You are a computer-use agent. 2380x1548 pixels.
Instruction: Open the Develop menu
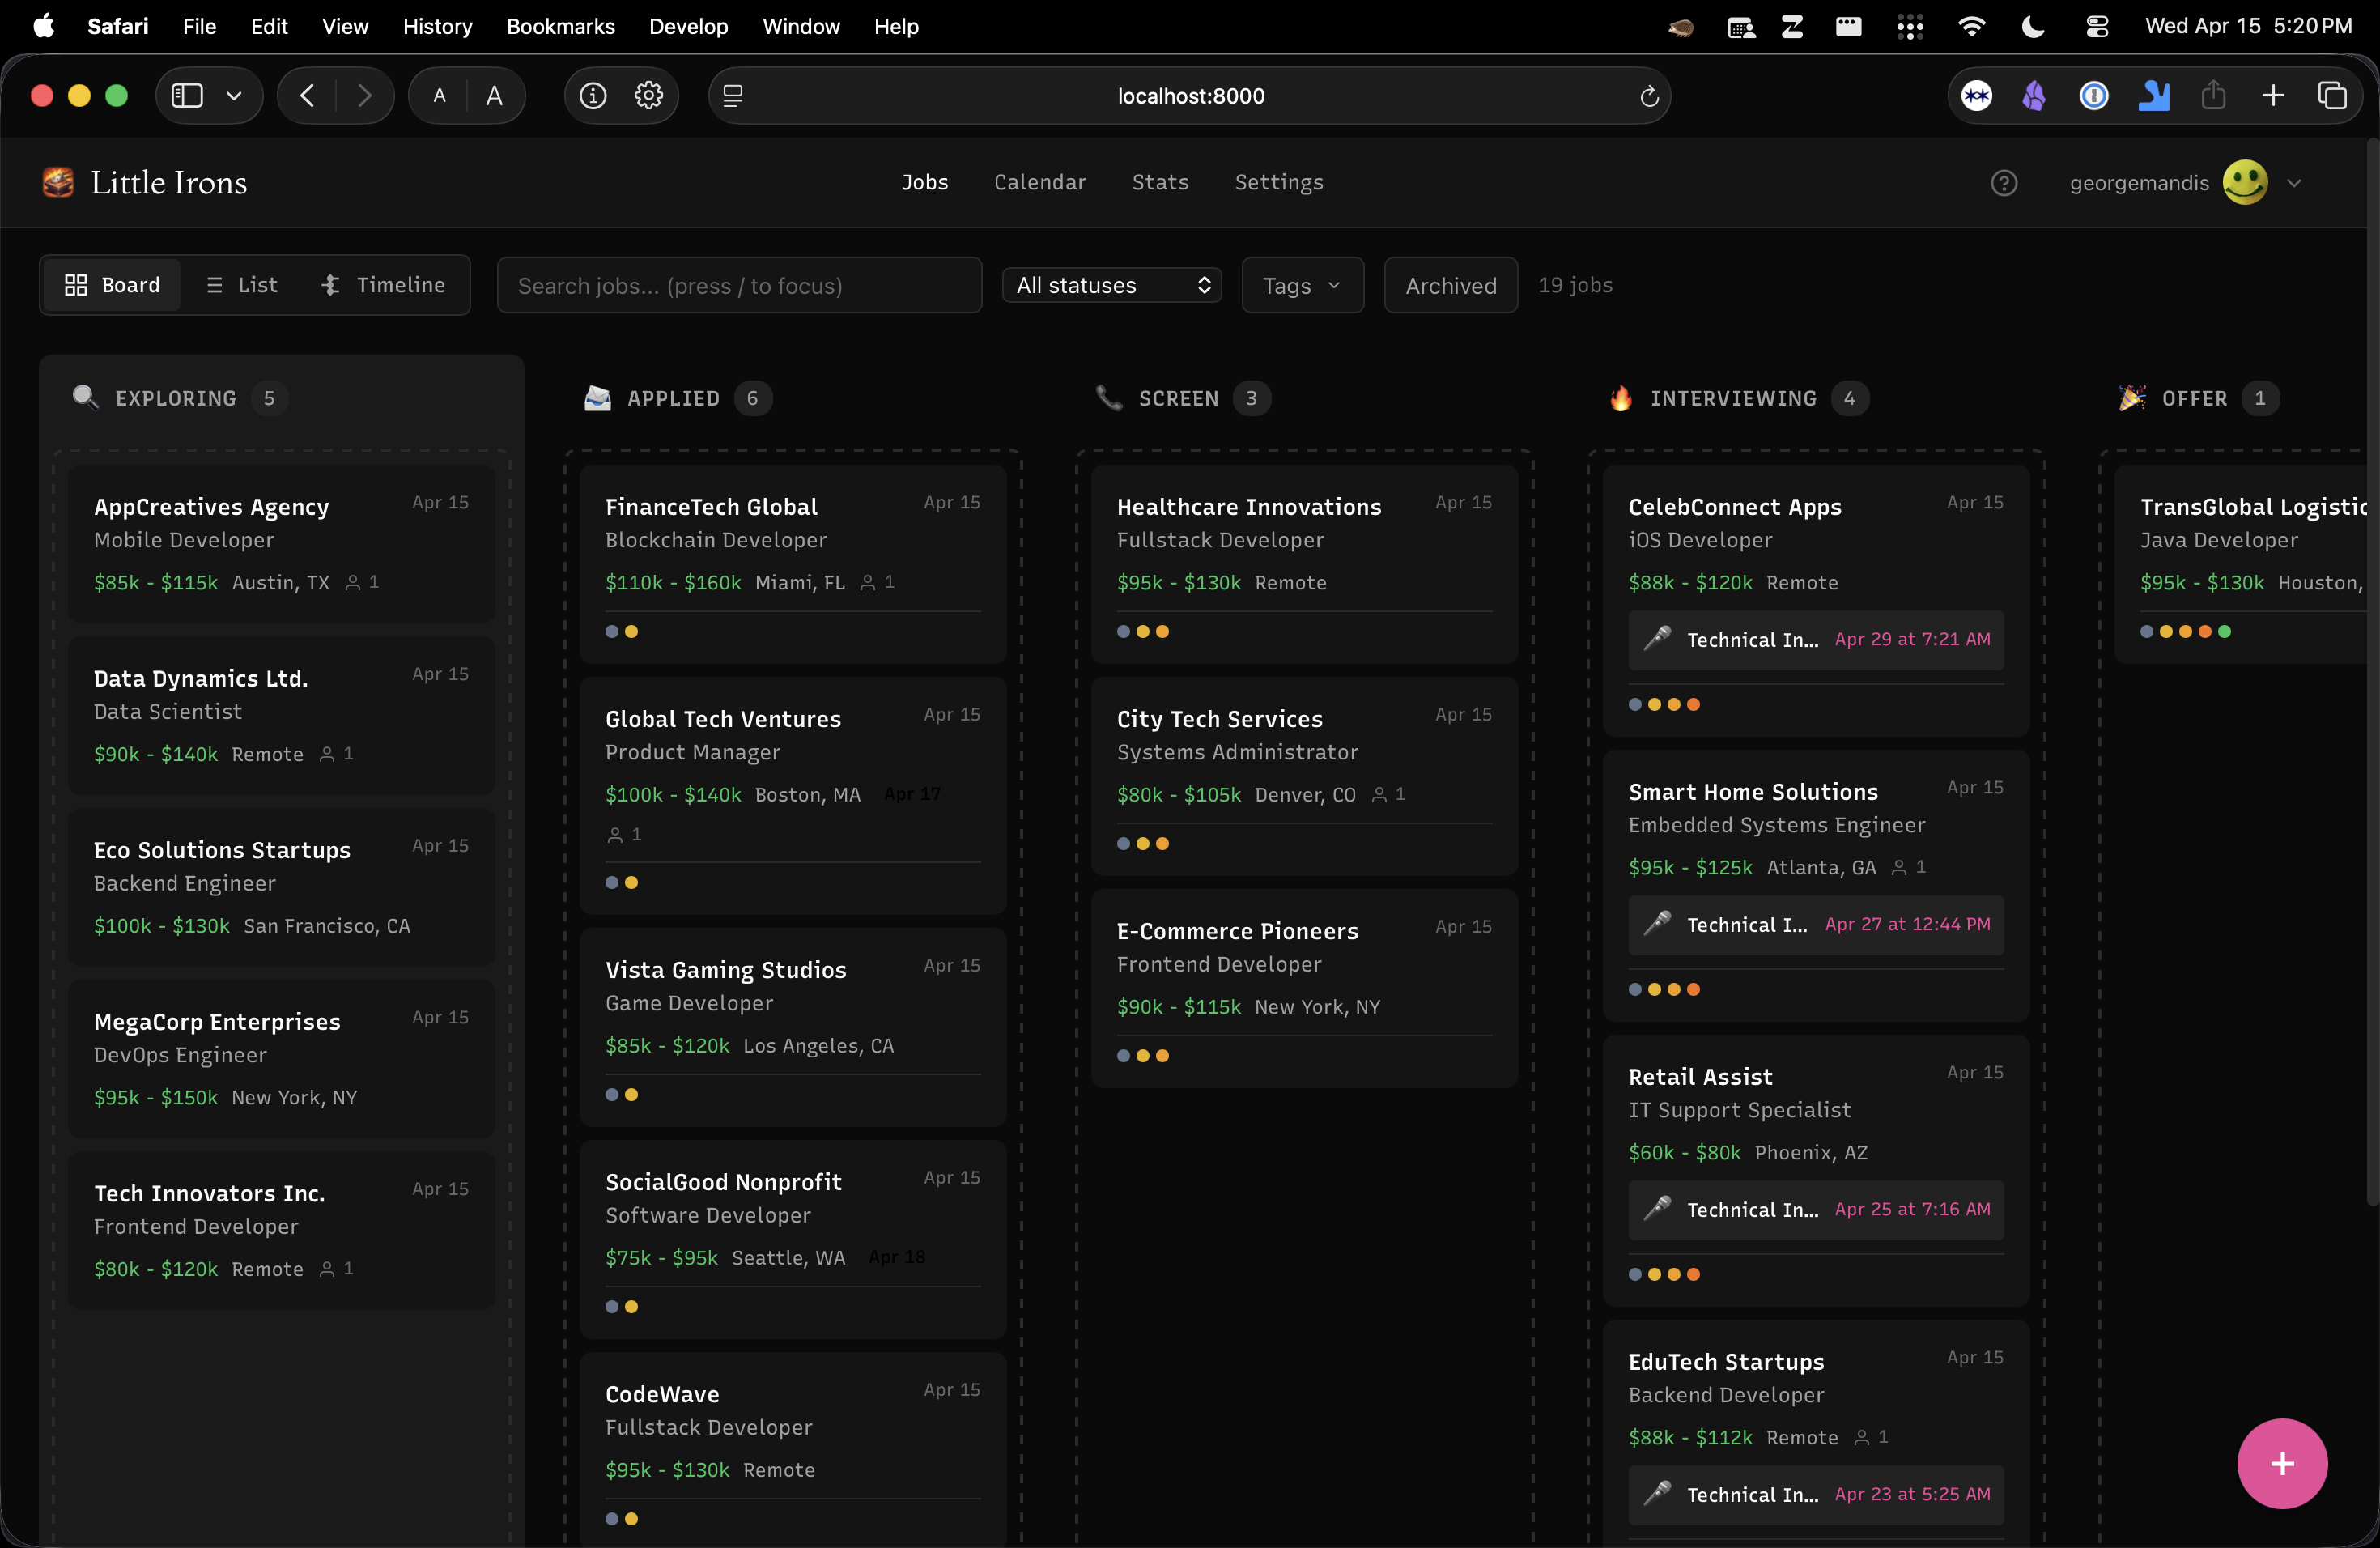pyautogui.click(x=687, y=26)
